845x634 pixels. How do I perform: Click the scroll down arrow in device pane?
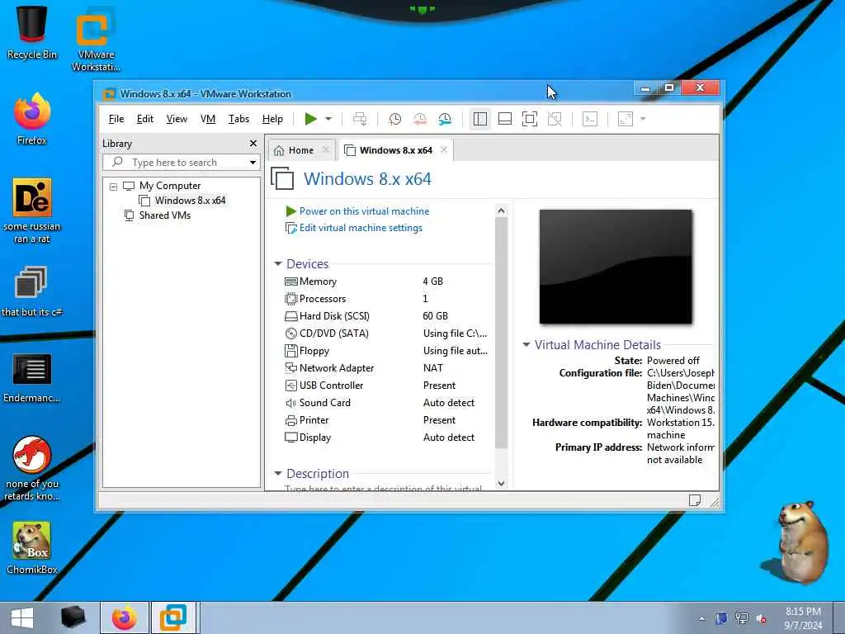pyautogui.click(x=501, y=484)
